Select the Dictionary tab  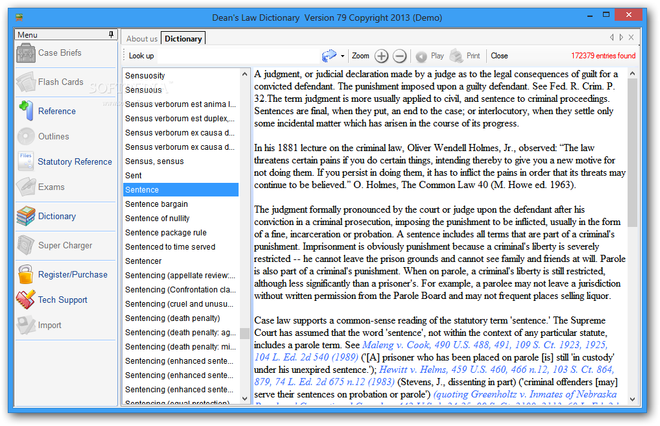[183, 38]
